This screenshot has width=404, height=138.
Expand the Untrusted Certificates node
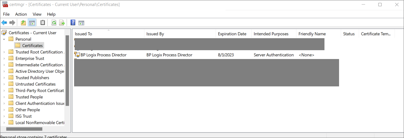4,84
